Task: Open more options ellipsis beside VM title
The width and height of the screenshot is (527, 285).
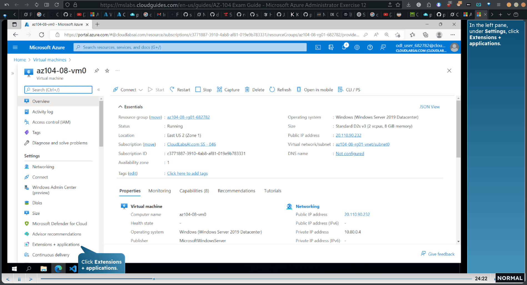Action: pos(118,70)
